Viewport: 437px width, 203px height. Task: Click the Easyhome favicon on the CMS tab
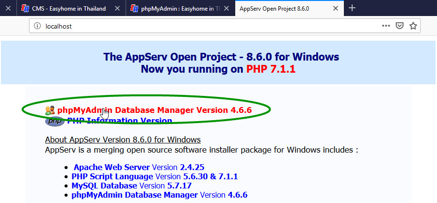pos(25,8)
